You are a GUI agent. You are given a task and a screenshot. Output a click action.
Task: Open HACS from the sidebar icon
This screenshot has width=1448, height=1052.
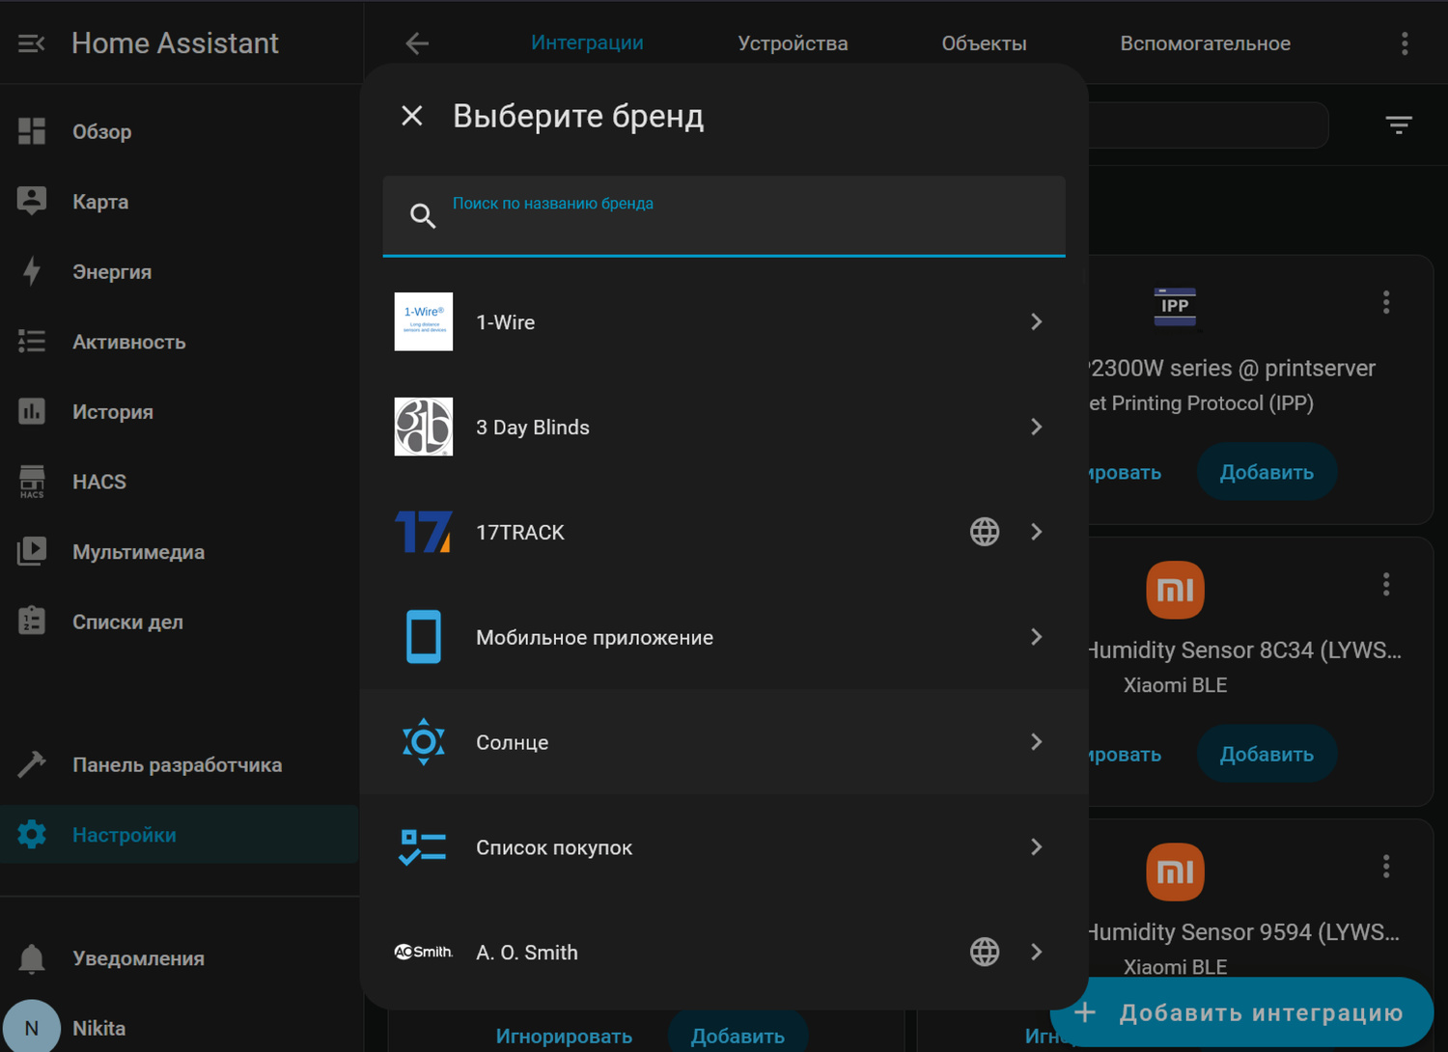coord(32,481)
